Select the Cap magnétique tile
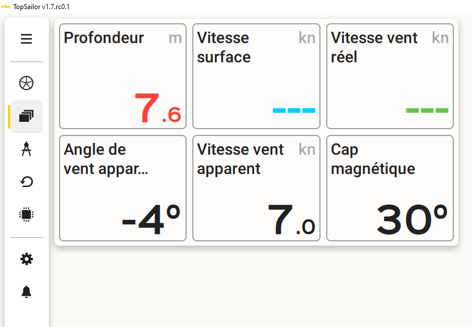This screenshot has width=472, height=327. click(390, 188)
